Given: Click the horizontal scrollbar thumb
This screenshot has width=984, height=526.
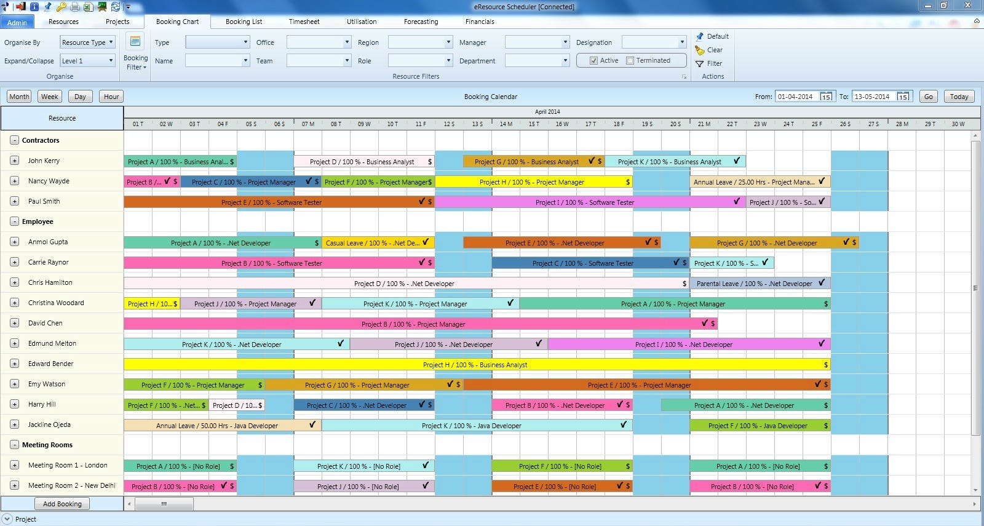Looking at the screenshot, I should point(164,504).
